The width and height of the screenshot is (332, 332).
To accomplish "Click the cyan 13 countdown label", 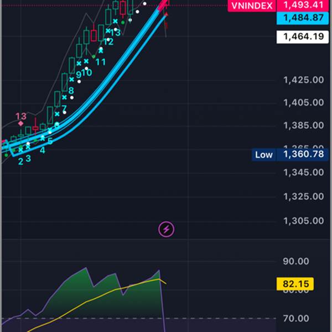I will (116, 33).
